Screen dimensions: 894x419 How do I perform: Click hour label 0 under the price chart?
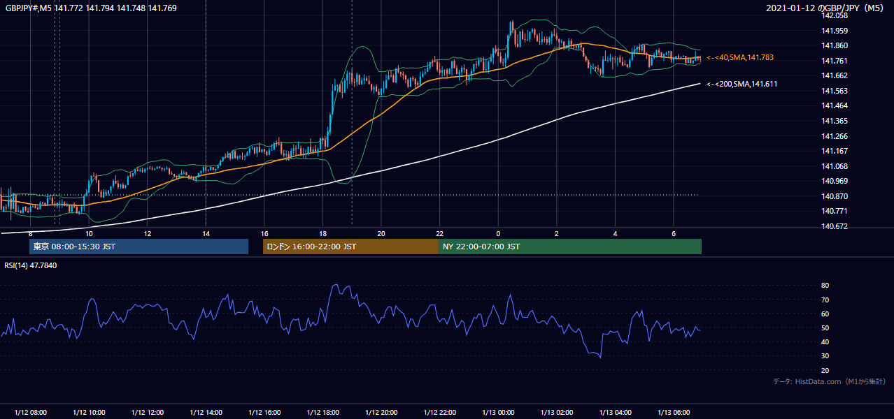tap(498, 234)
